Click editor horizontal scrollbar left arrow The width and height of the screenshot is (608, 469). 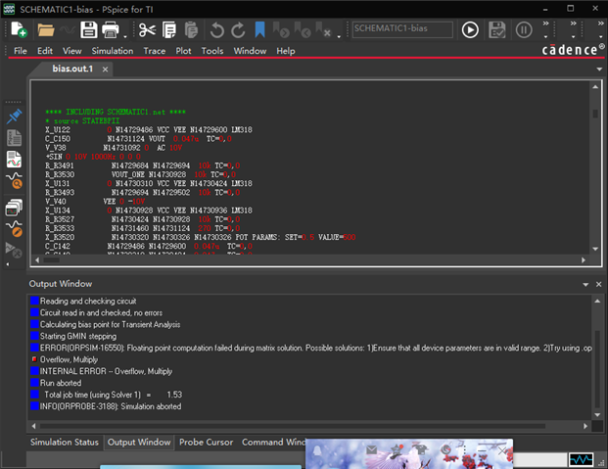pos(37,259)
